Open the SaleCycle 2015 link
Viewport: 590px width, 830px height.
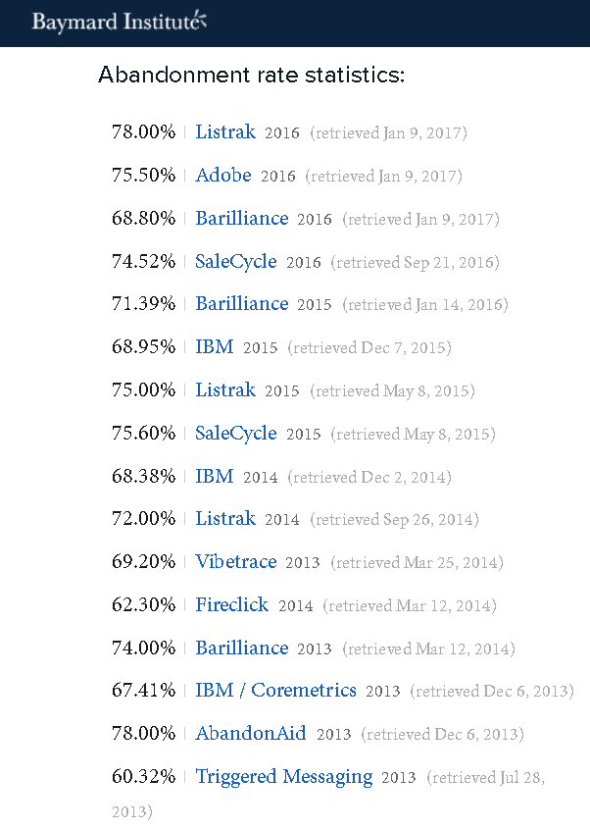pos(236,434)
